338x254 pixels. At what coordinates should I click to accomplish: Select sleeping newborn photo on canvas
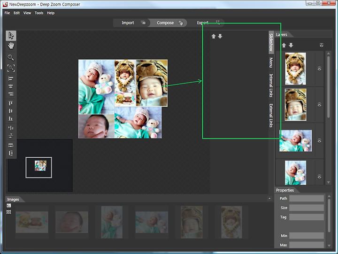pos(96,126)
